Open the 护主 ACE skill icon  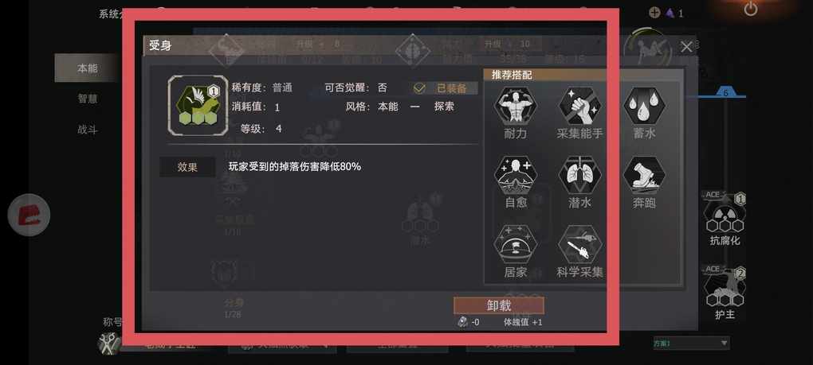(725, 287)
